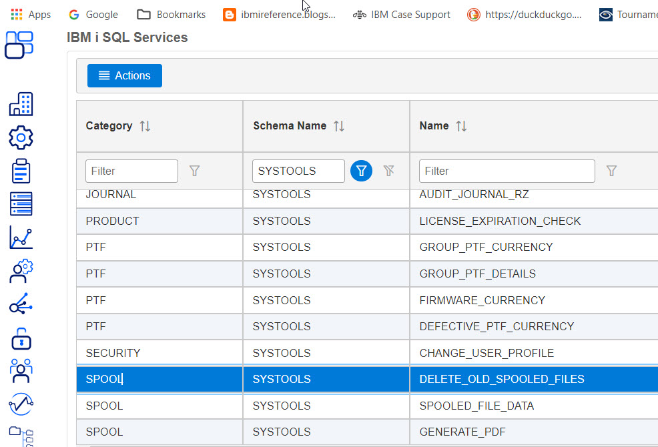
Task: Open the ibmireference blog bookmark
Action: tap(279, 15)
